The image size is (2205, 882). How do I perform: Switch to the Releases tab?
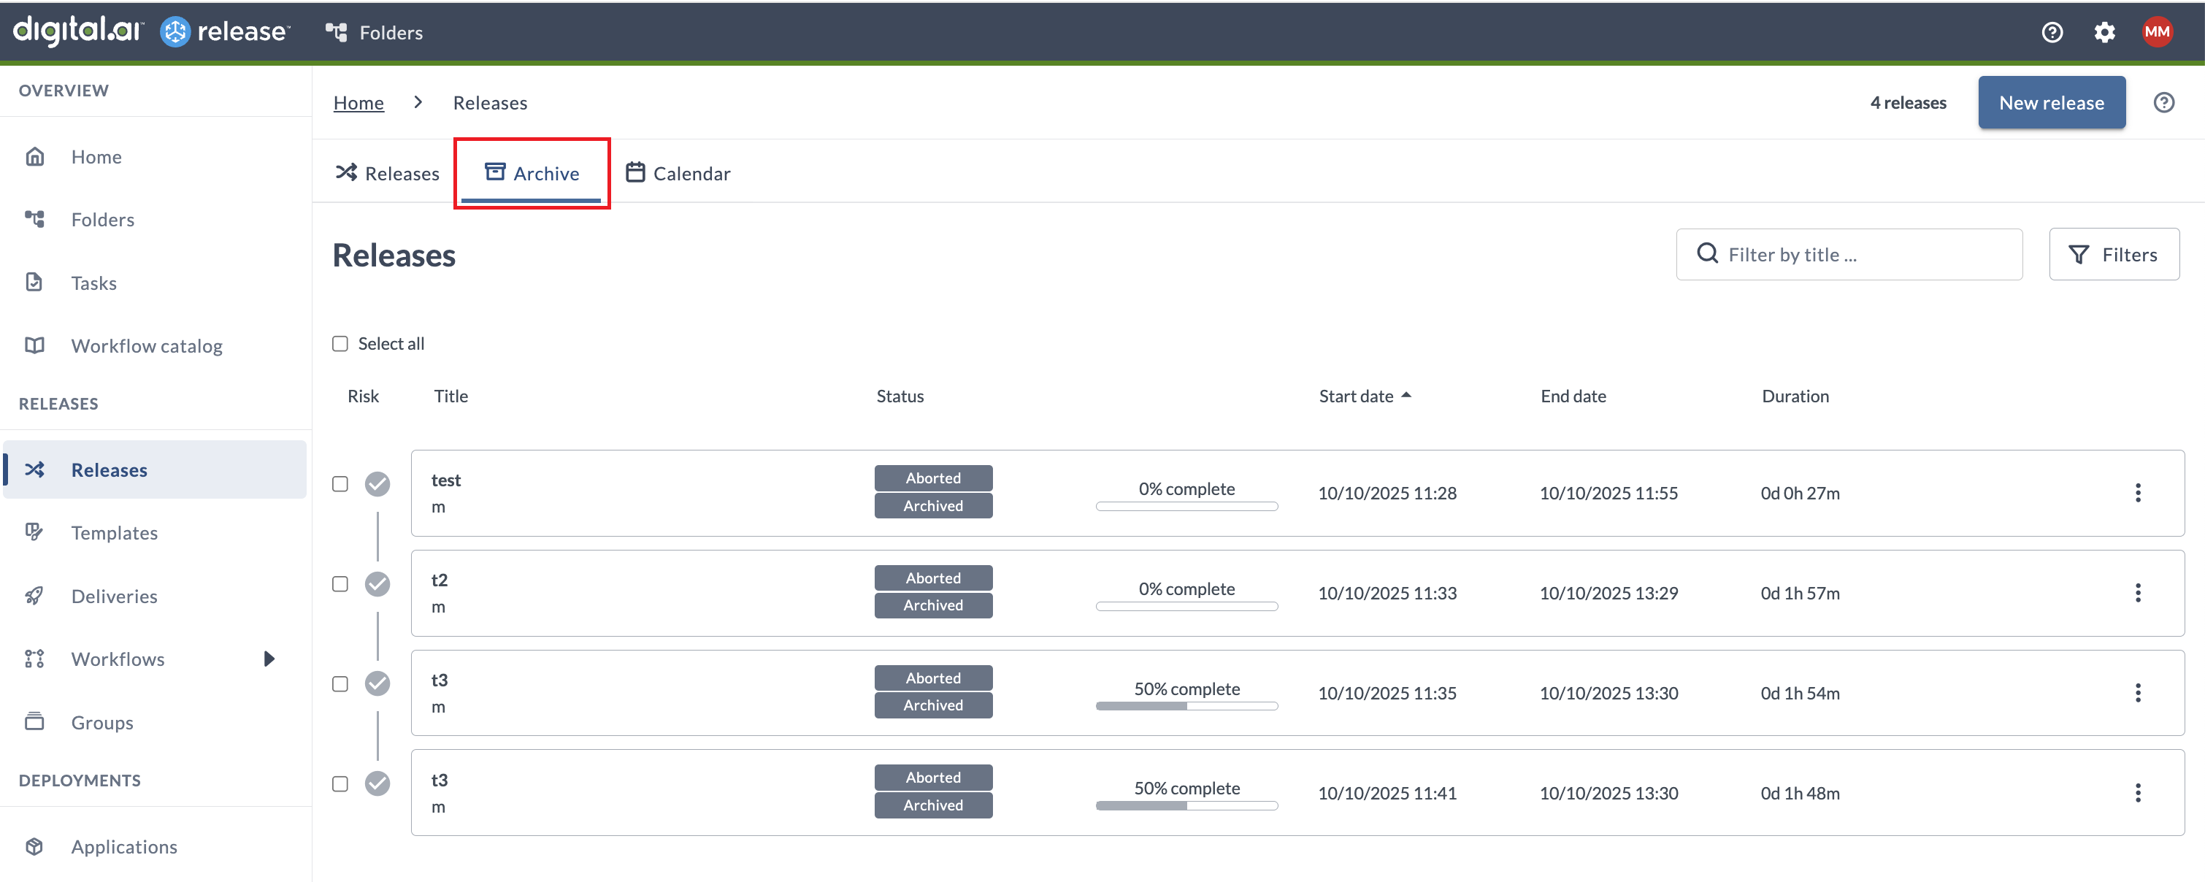click(388, 174)
